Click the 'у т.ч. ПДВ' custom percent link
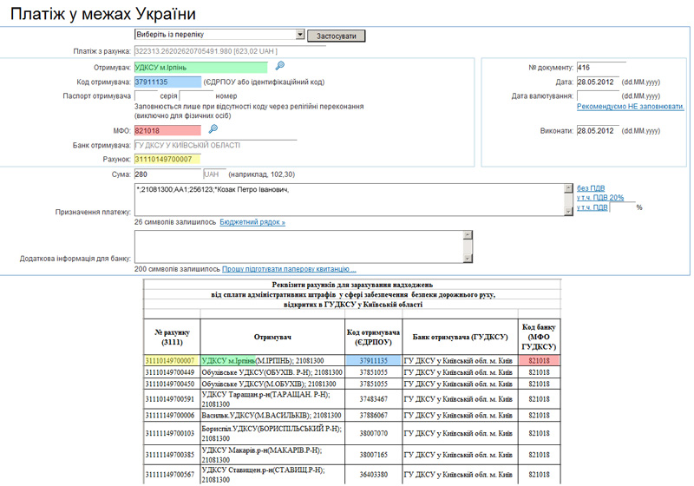The image size is (694, 486). coord(593,207)
